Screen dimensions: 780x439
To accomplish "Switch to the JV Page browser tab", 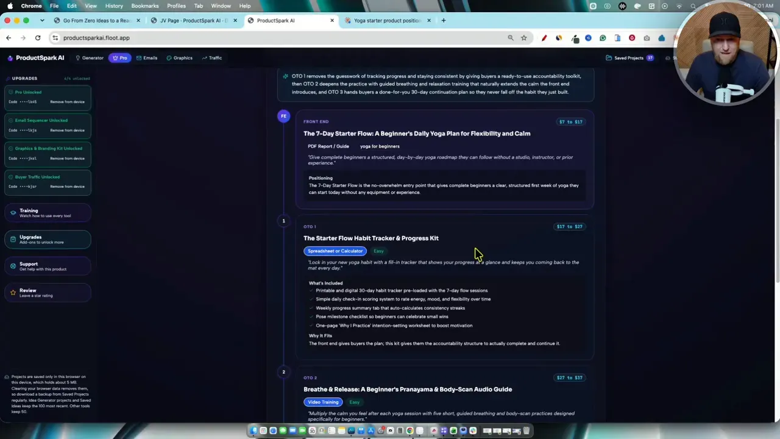I will (194, 21).
